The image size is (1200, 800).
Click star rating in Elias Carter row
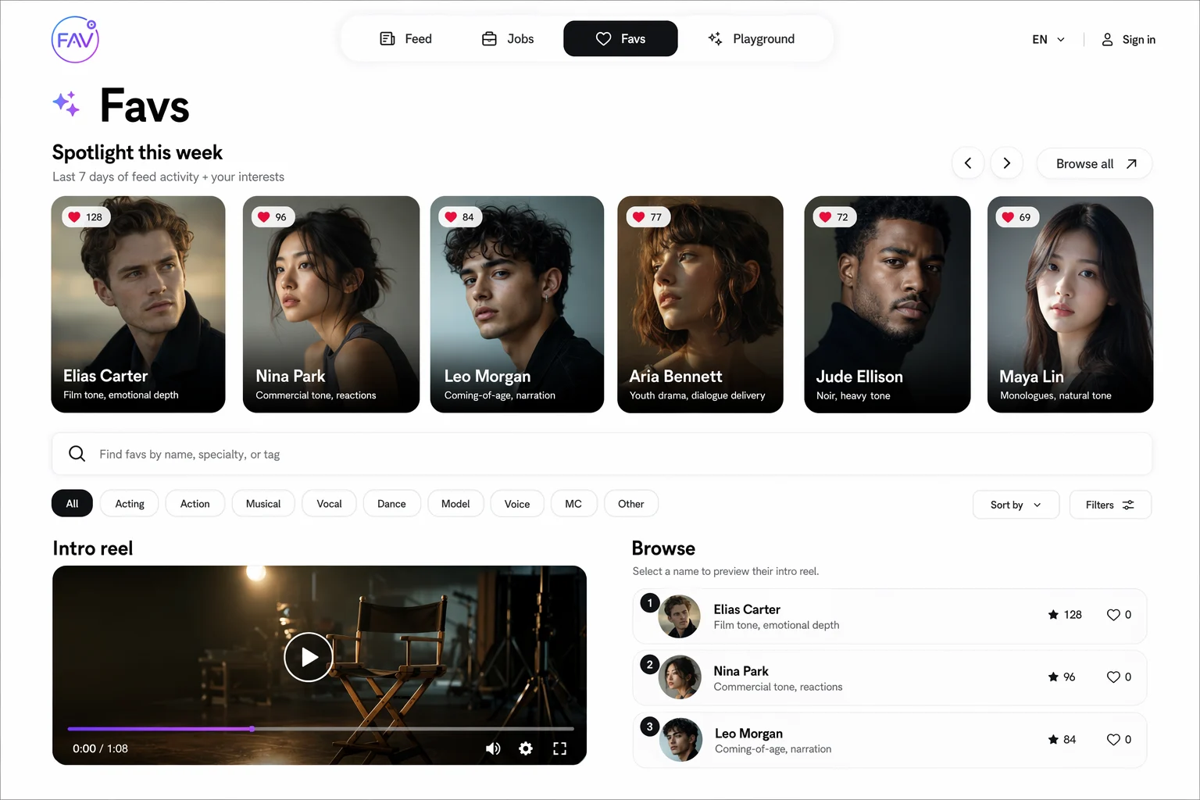pos(1065,615)
